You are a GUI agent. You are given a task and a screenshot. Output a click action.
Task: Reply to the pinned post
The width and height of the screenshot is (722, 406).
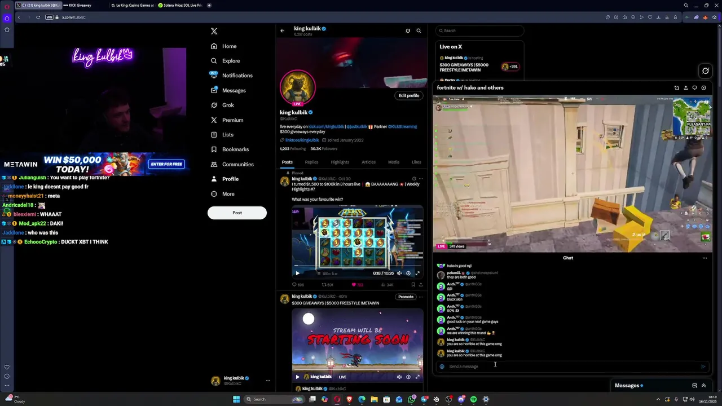298,285
